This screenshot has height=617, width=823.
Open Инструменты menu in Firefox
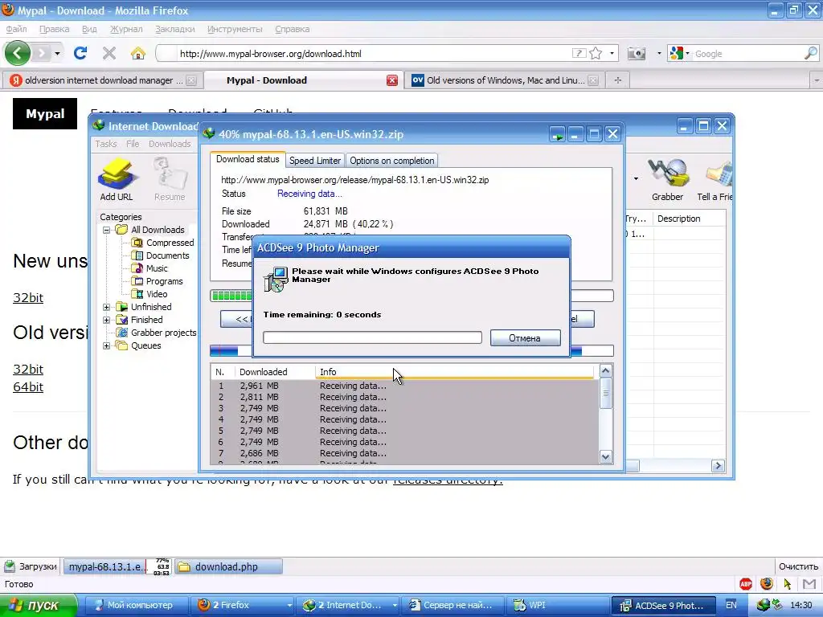235,30
